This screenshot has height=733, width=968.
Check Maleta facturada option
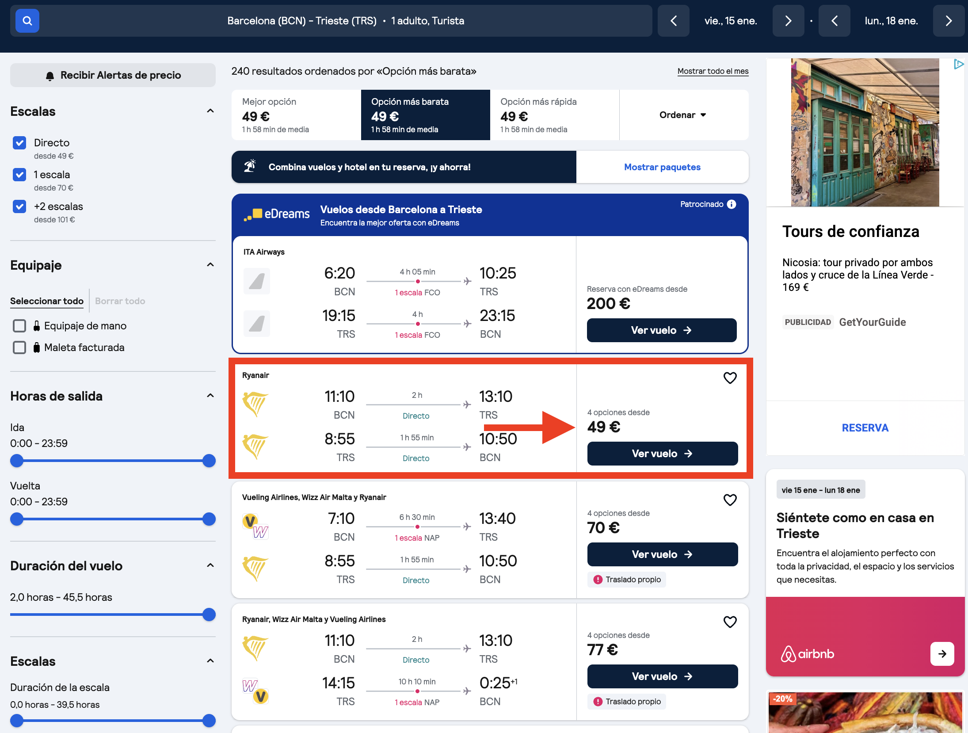click(19, 347)
